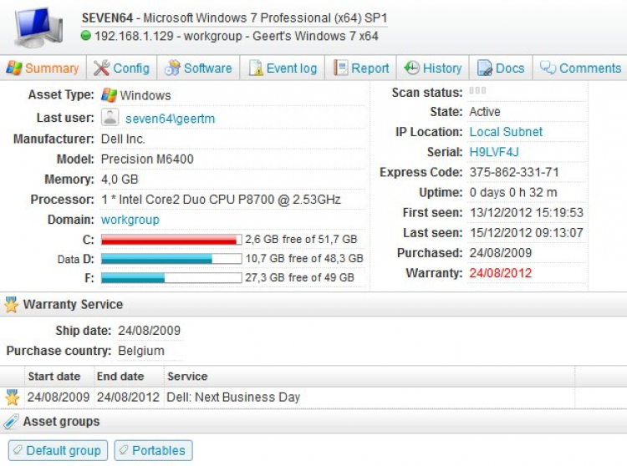
Task: Click the State value Active
Action: pos(485,111)
